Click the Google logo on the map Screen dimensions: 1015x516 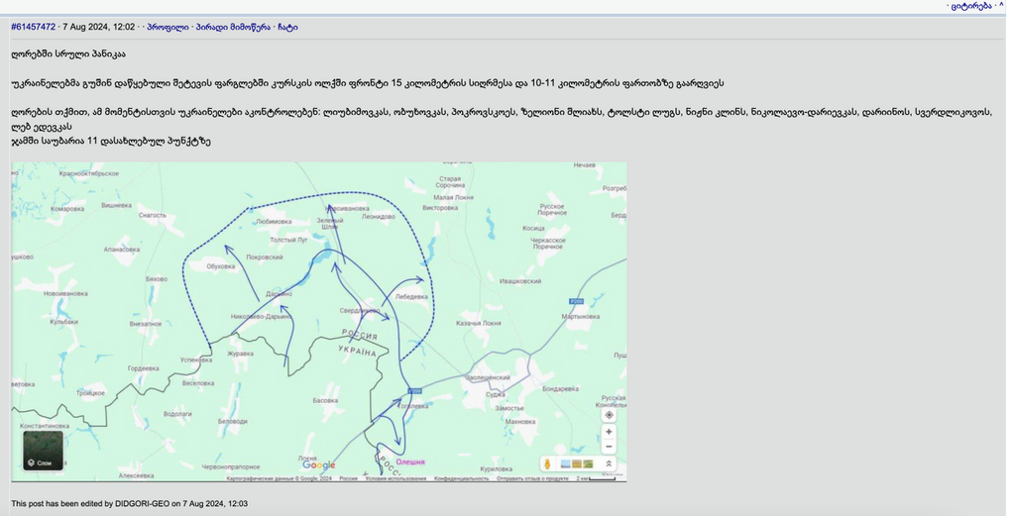click(x=318, y=464)
